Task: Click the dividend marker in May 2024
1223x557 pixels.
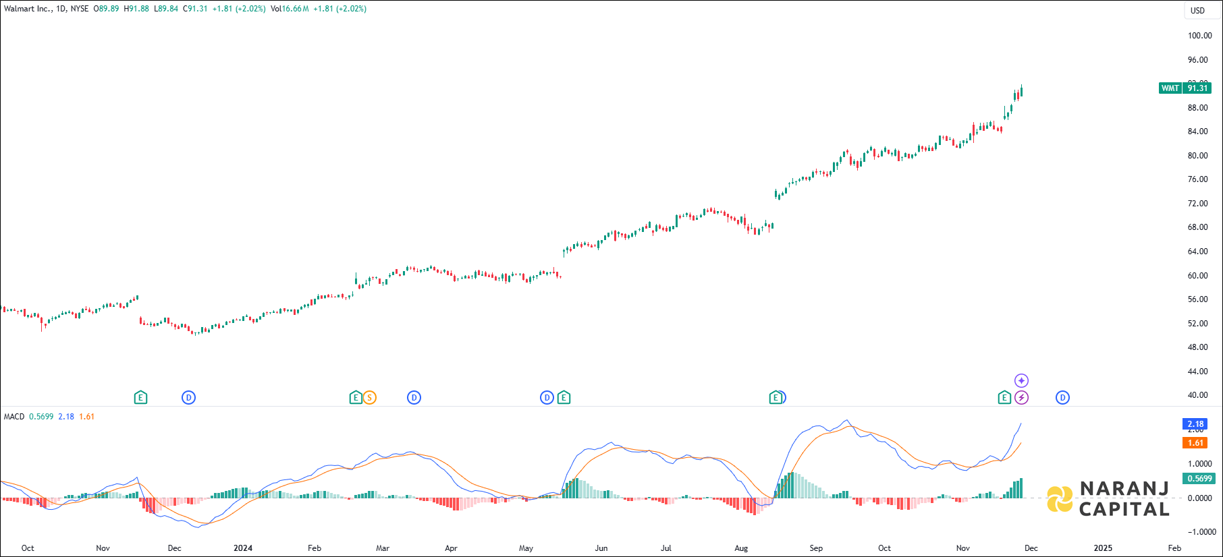Action: click(547, 398)
